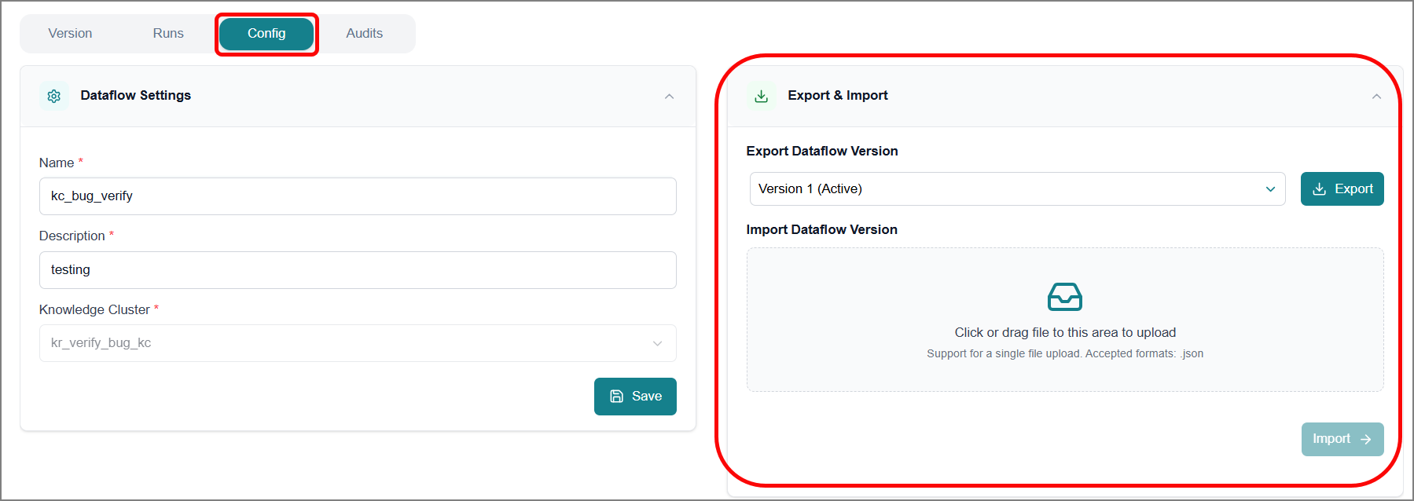Image resolution: width=1414 pixels, height=501 pixels.
Task: Switch to the Version tab
Action: click(70, 34)
